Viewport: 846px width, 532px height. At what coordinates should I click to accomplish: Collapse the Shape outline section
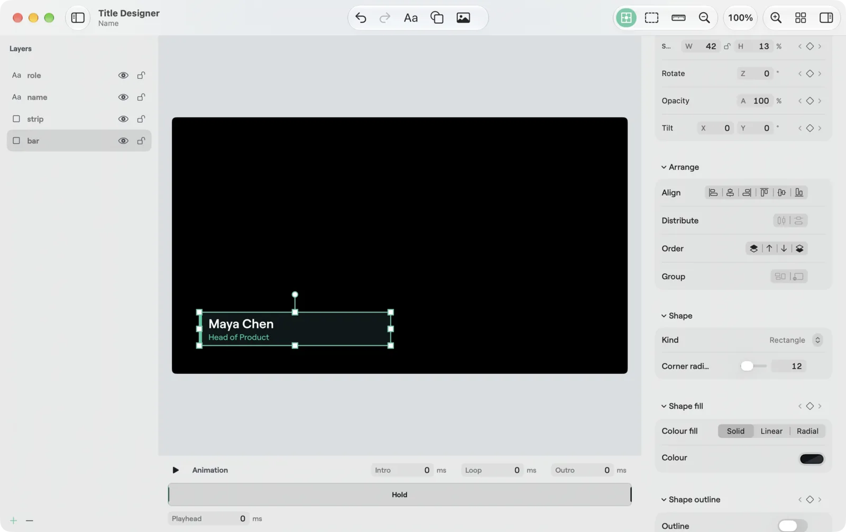click(x=664, y=500)
